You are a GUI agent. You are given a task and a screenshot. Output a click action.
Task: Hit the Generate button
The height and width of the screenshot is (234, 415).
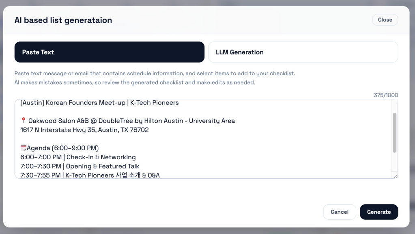click(x=379, y=212)
